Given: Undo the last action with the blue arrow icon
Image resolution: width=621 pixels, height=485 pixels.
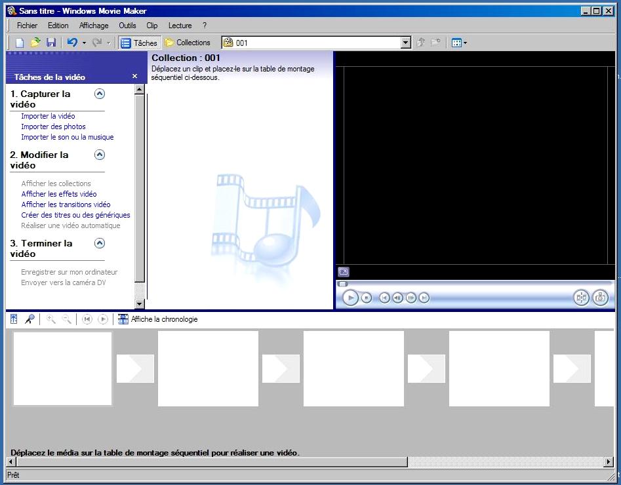Looking at the screenshot, I should point(72,43).
